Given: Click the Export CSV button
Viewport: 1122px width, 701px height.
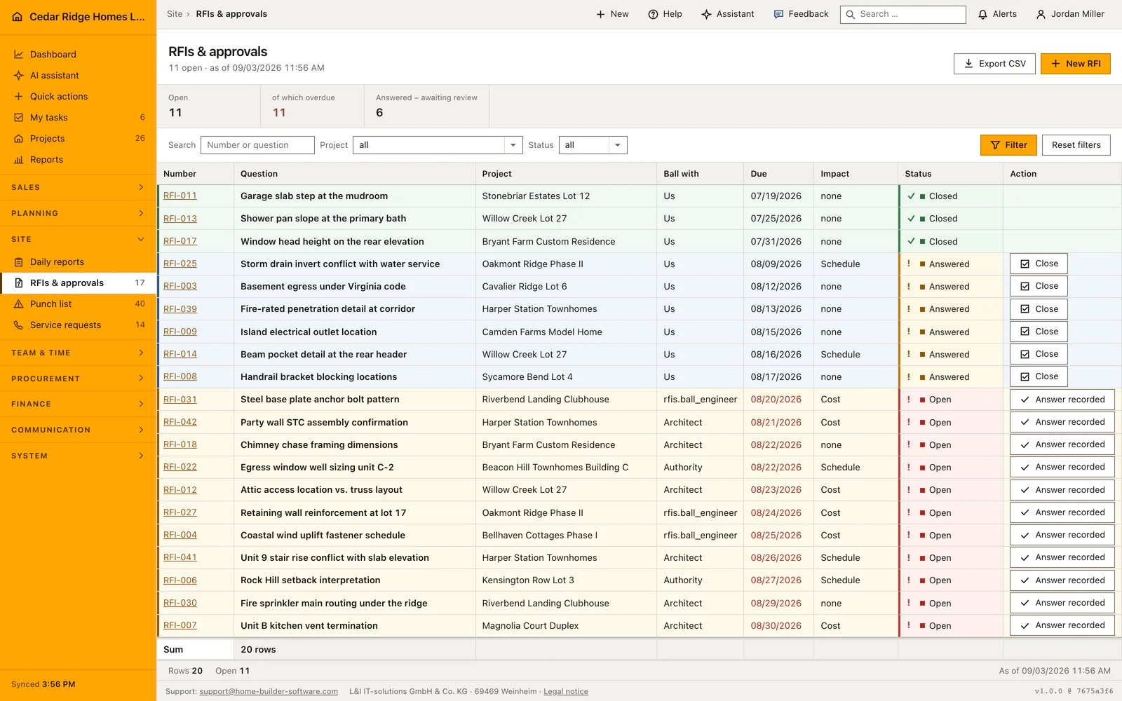Looking at the screenshot, I should [994, 64].
